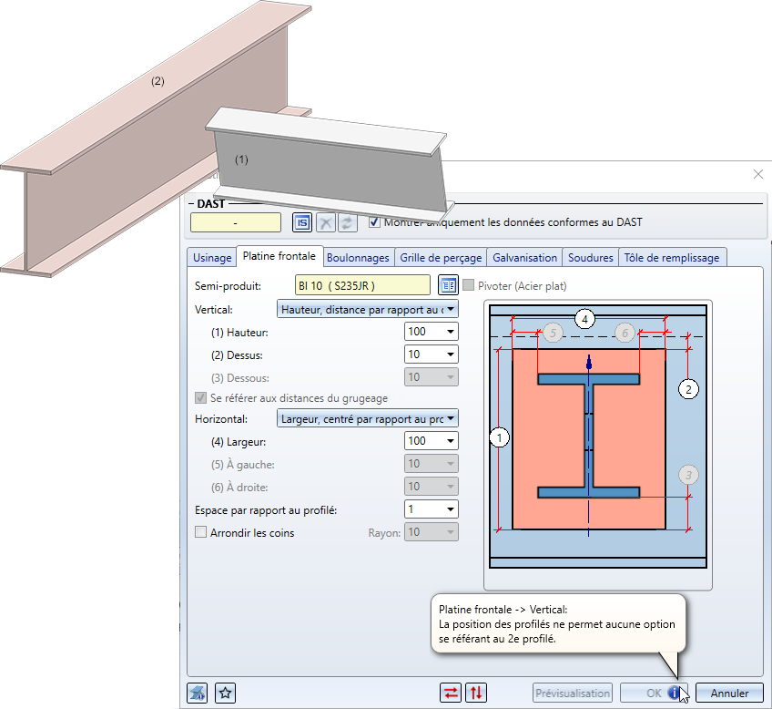772x709 pixels.
Task: Click the red horizontal swap arrows icon
Action: click(451, 693)
